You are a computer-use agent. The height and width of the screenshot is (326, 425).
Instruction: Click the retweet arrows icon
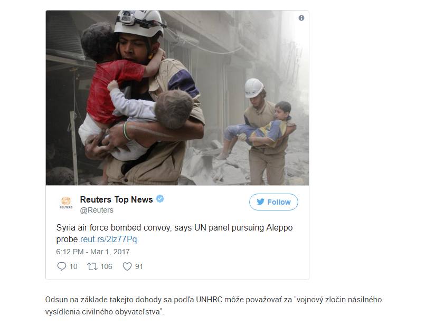point(92,267)
